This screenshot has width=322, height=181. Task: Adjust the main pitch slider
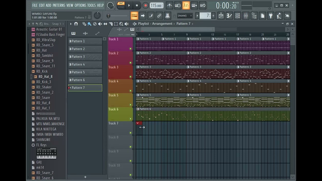coord(117,16)
